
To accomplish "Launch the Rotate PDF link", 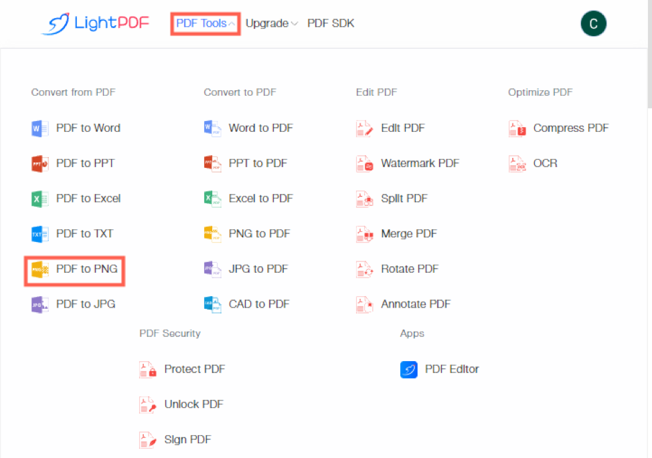I will pos(410,269).
